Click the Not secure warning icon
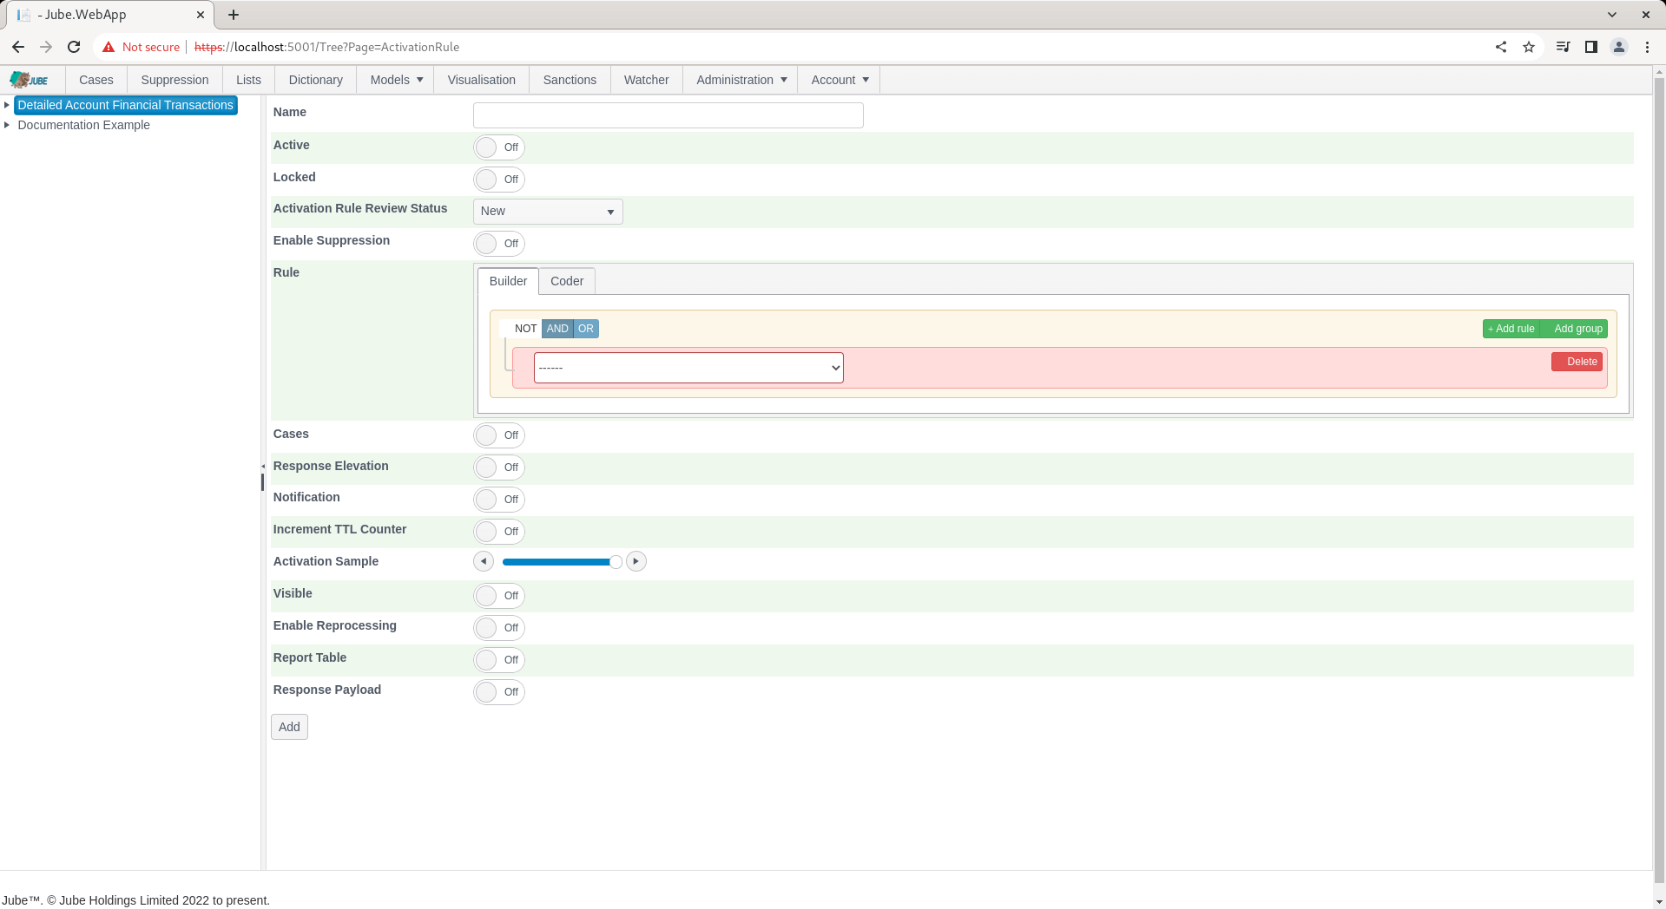This screenshot has width=1666, height=909. tap(109, 47)
